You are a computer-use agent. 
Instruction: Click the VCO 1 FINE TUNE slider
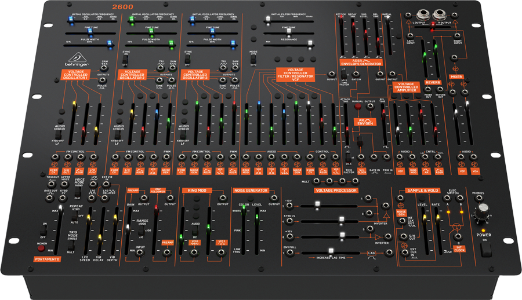[91, 33]
